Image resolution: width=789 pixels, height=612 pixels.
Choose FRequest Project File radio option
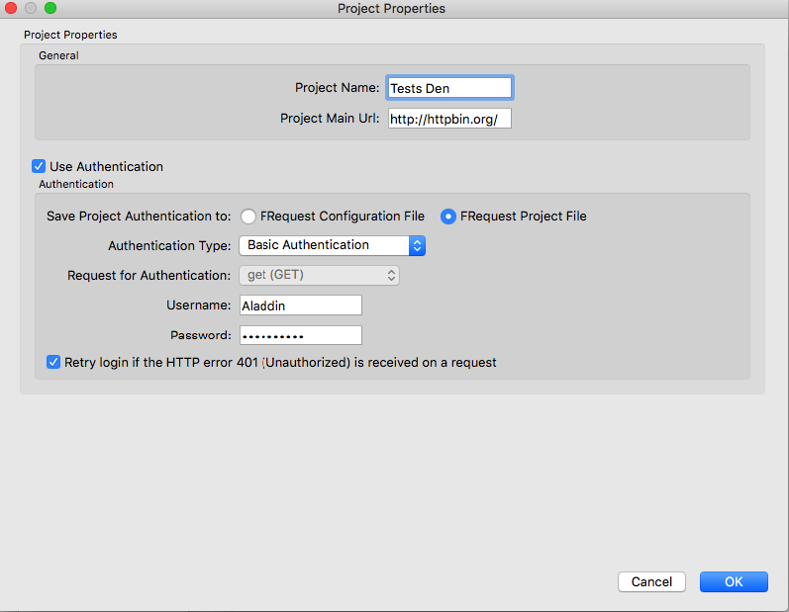coord(448,217)
